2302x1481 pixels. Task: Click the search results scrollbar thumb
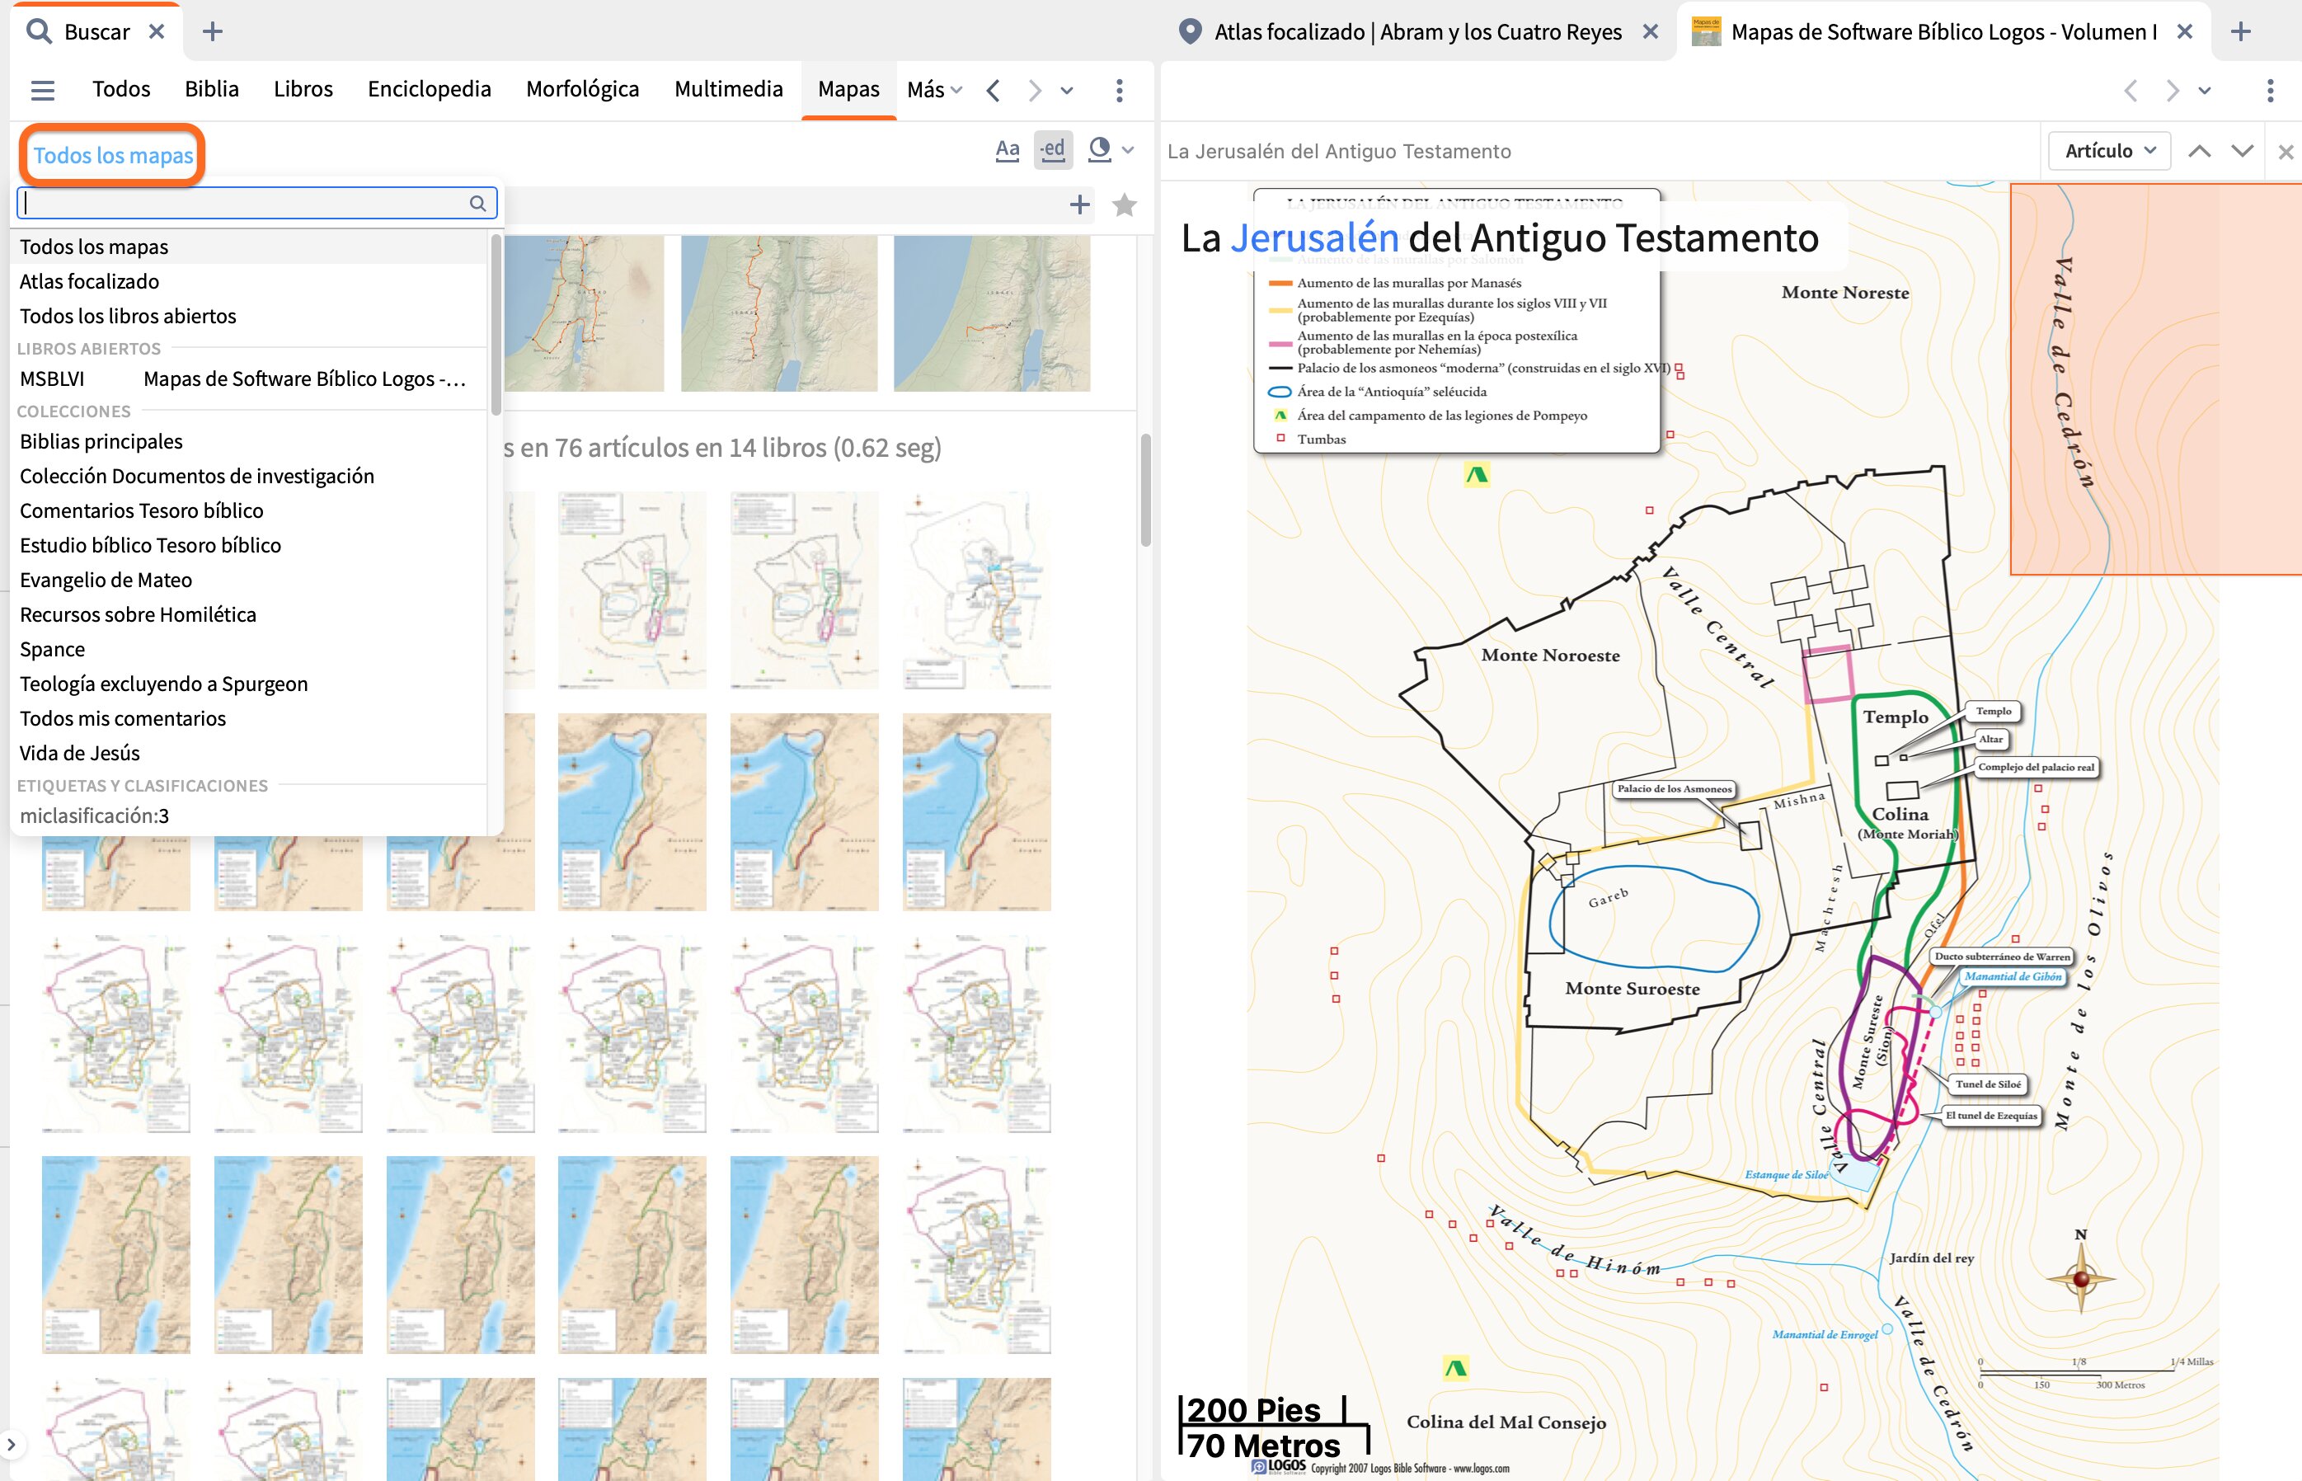1145,491
